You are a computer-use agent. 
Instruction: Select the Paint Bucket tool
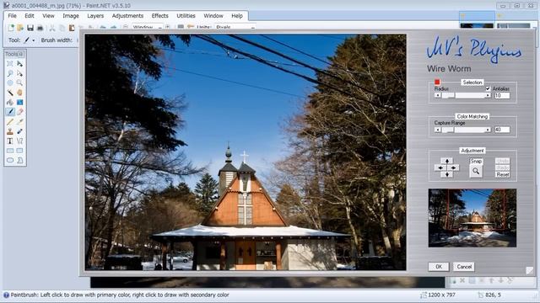[10, 102]
